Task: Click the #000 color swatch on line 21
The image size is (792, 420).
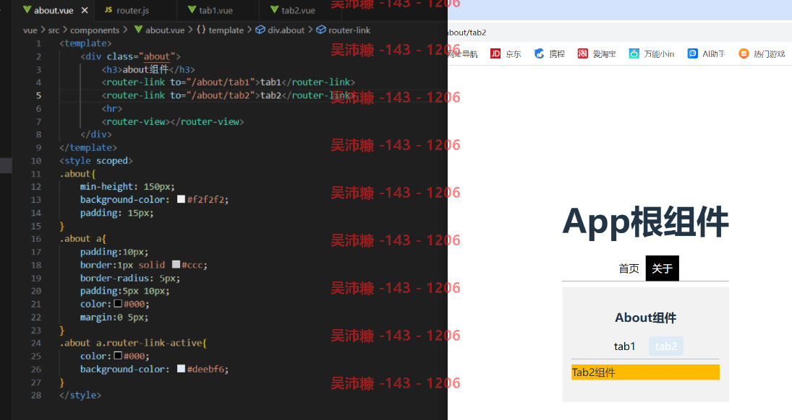Action: tap(118, 304)
